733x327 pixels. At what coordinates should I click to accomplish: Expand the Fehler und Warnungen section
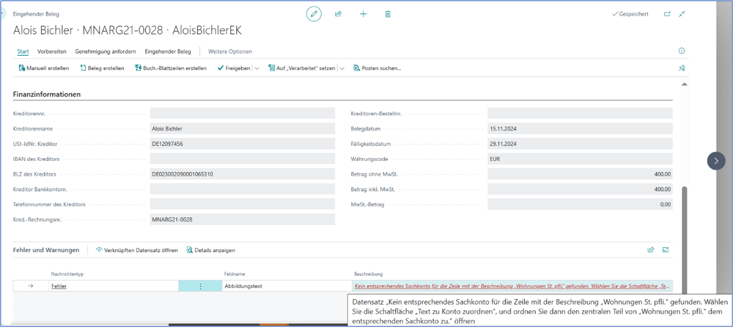pos(666,250)
